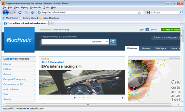This screenshot has width=185, height=112.
Task: Expand the Internet category arrow
Action: pyautogui.click(x=34, y=64)
